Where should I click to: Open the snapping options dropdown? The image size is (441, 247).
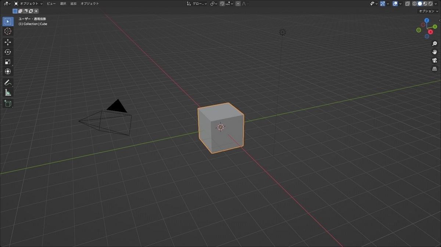coord(229,4)
